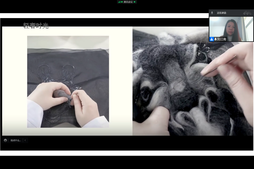Image resolution: width=254 pixels, height=169 pixels.
Task: Click the grey wool tuft held in the left photo
Action: click(61, 94)
